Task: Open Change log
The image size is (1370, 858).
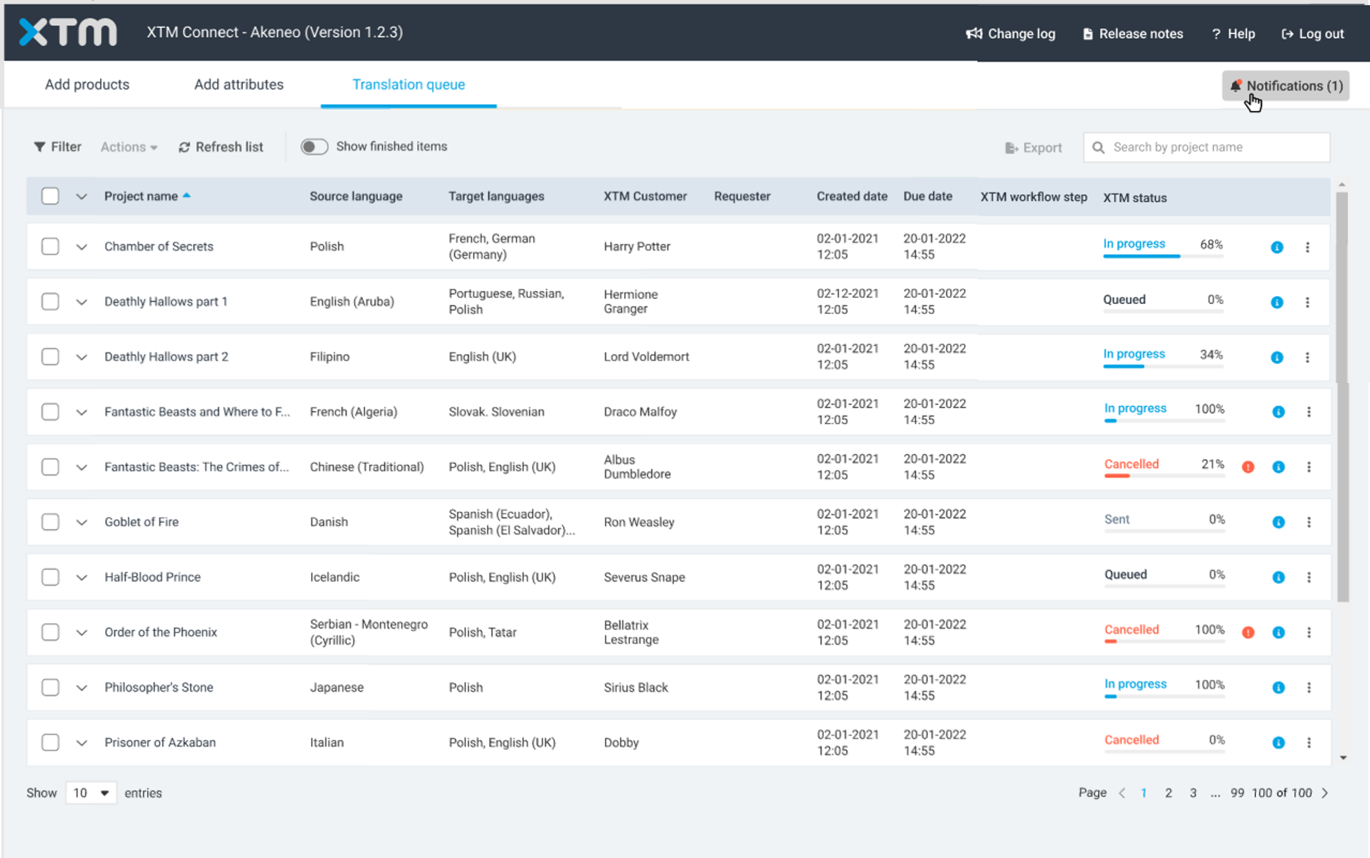Action: pyautogui.click(x=1010, y=34)
